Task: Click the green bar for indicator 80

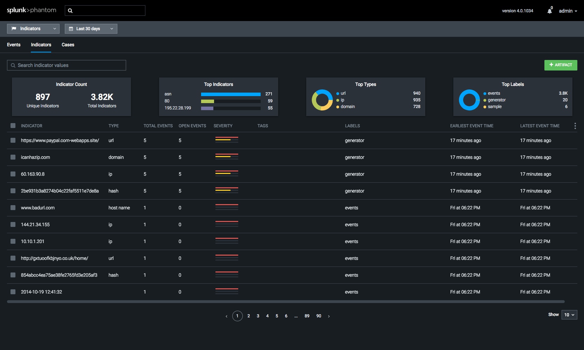Action: [x=207, y=101]
